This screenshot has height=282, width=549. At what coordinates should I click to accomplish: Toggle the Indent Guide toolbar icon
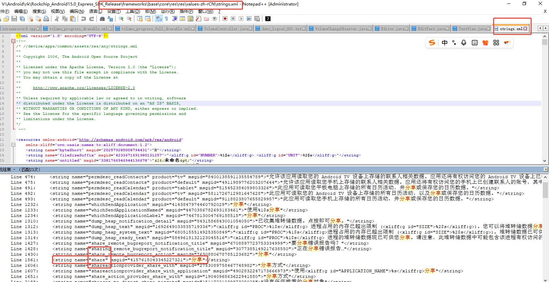click(174, 19)
